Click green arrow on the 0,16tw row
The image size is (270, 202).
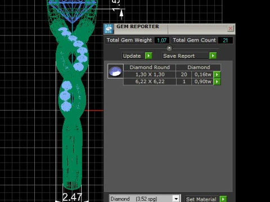(x=217, y=75)
